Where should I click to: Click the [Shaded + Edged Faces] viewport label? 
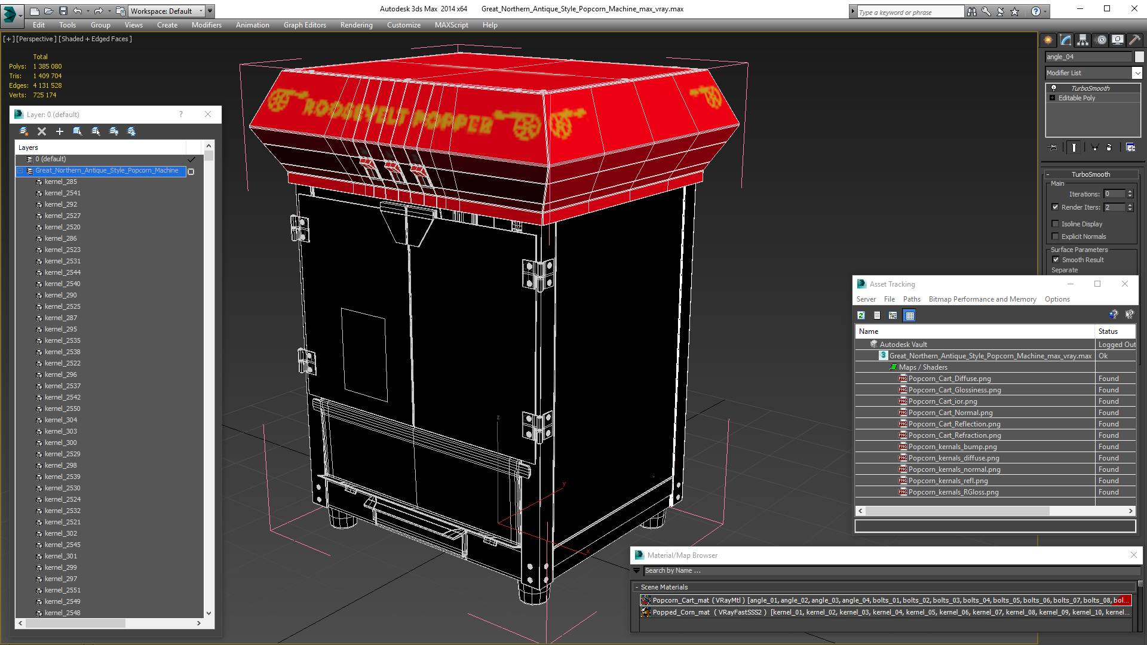click(96, 39)
